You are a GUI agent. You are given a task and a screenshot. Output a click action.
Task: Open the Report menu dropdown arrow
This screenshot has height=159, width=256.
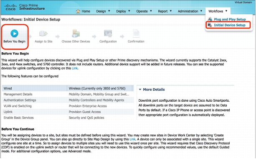tap(171, 11)
